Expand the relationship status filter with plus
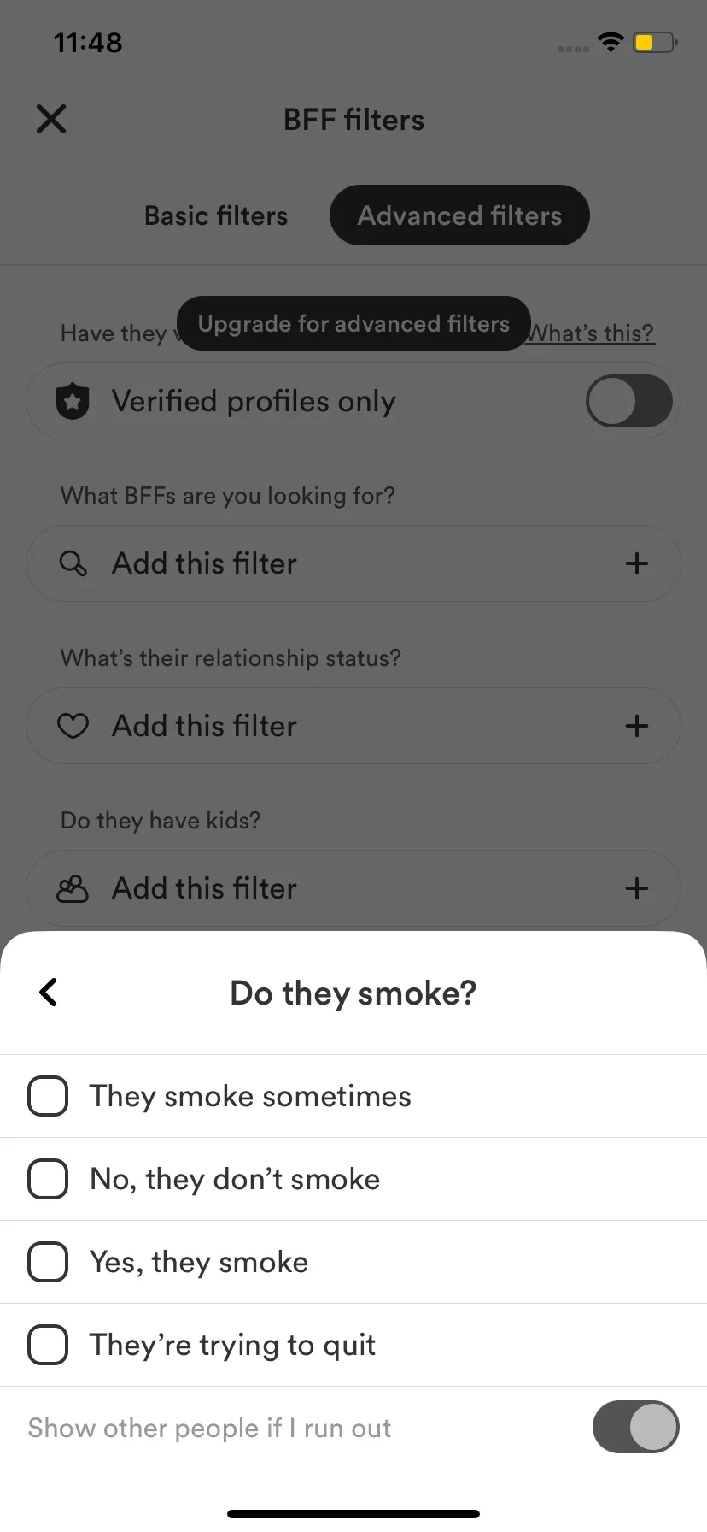 tap(637, 726)
